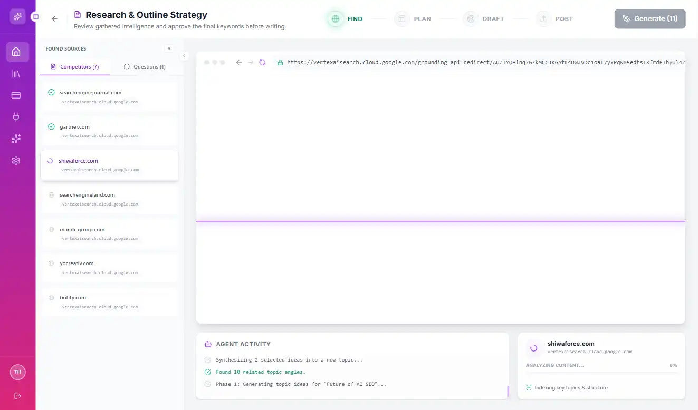Viewport: 698px width, 410px height.
Task: Click the TH avatar in the sidebar
Action: [17, 372]
